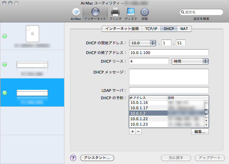Image resolution: width=229 pixels, height=164 pixels.
Task: Open the インターネット toolbar section
Action: coord(95,13)
